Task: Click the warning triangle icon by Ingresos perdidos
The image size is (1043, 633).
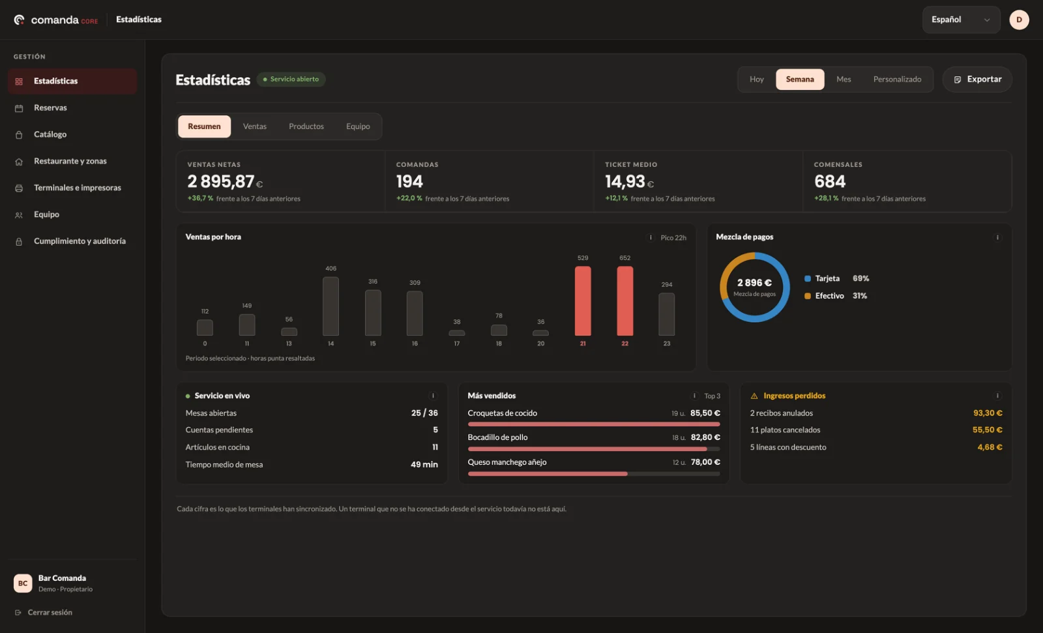Action: [754, 396]
